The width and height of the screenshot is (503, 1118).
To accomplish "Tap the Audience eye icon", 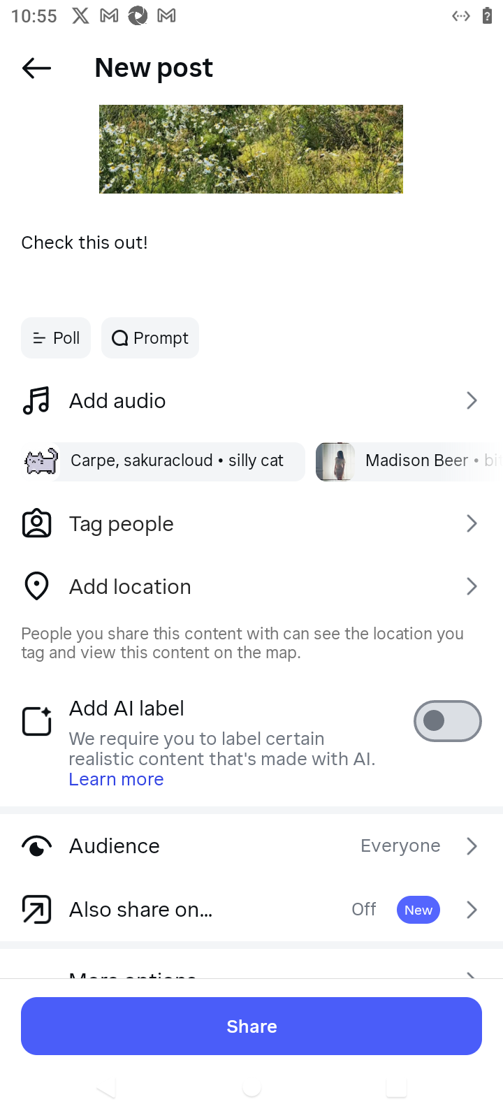I will (x=36, y=846).
